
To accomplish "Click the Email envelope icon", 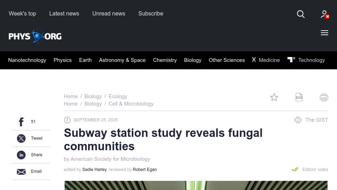I will (21, 172).
